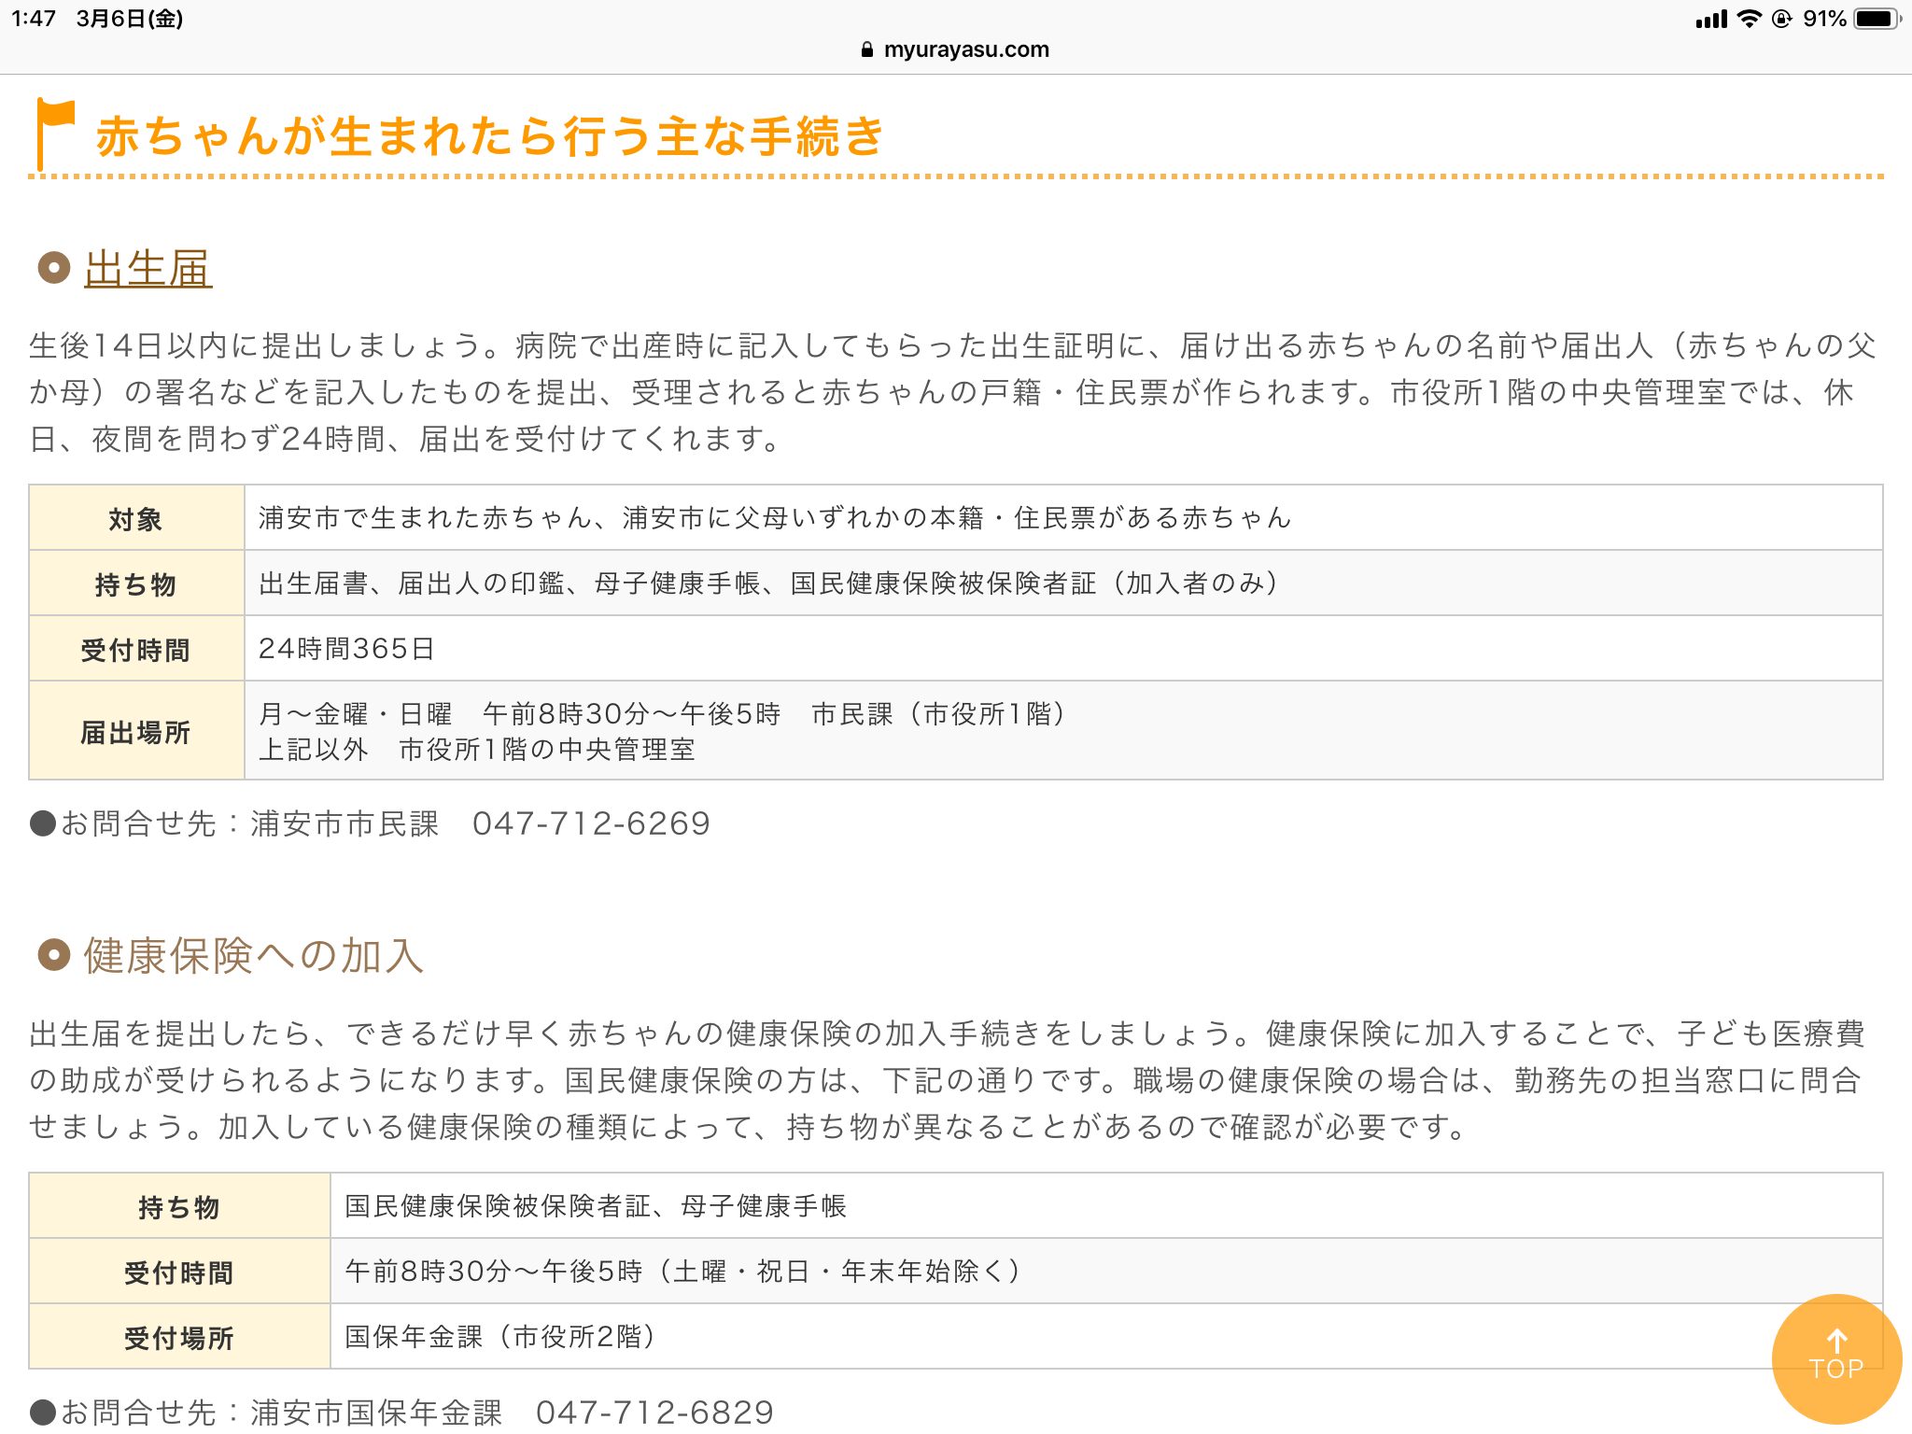Tap the Wi-Fi status icon
This screenshot has height=1434, width=1912.
(1749, 19)
